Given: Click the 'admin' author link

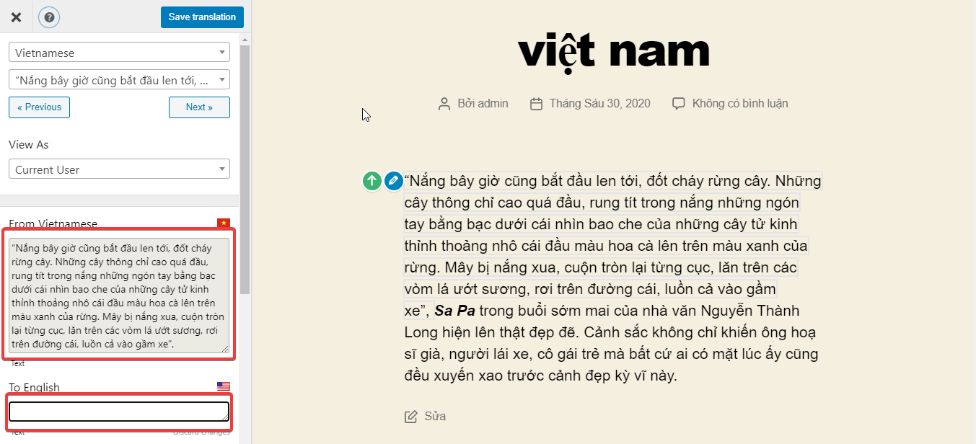Looking at the screenshot, I should 493,104.
